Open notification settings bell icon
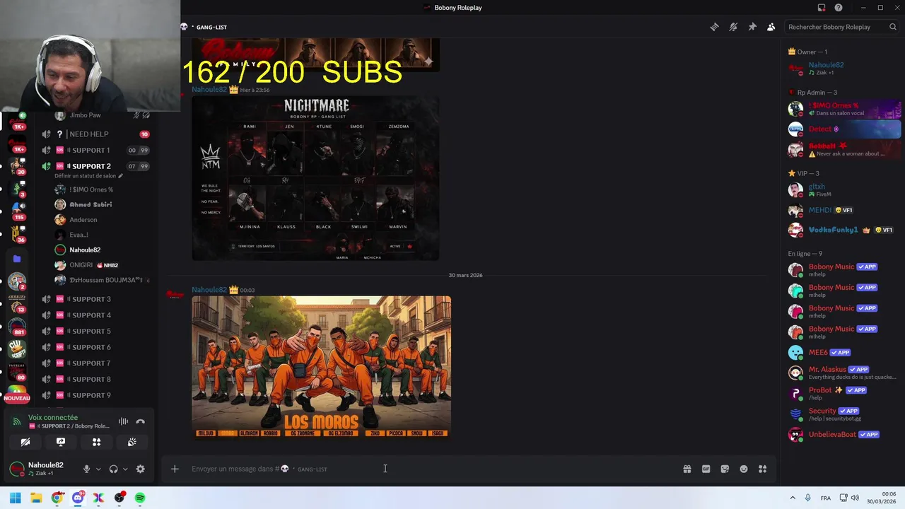This screenshot has width=905, height=509. point(733,27)
